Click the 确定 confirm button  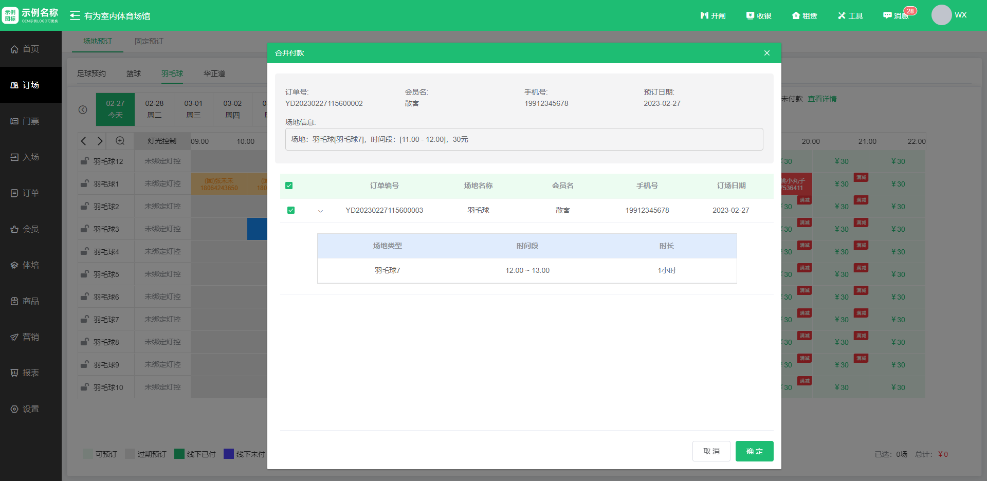pos(754,451)
